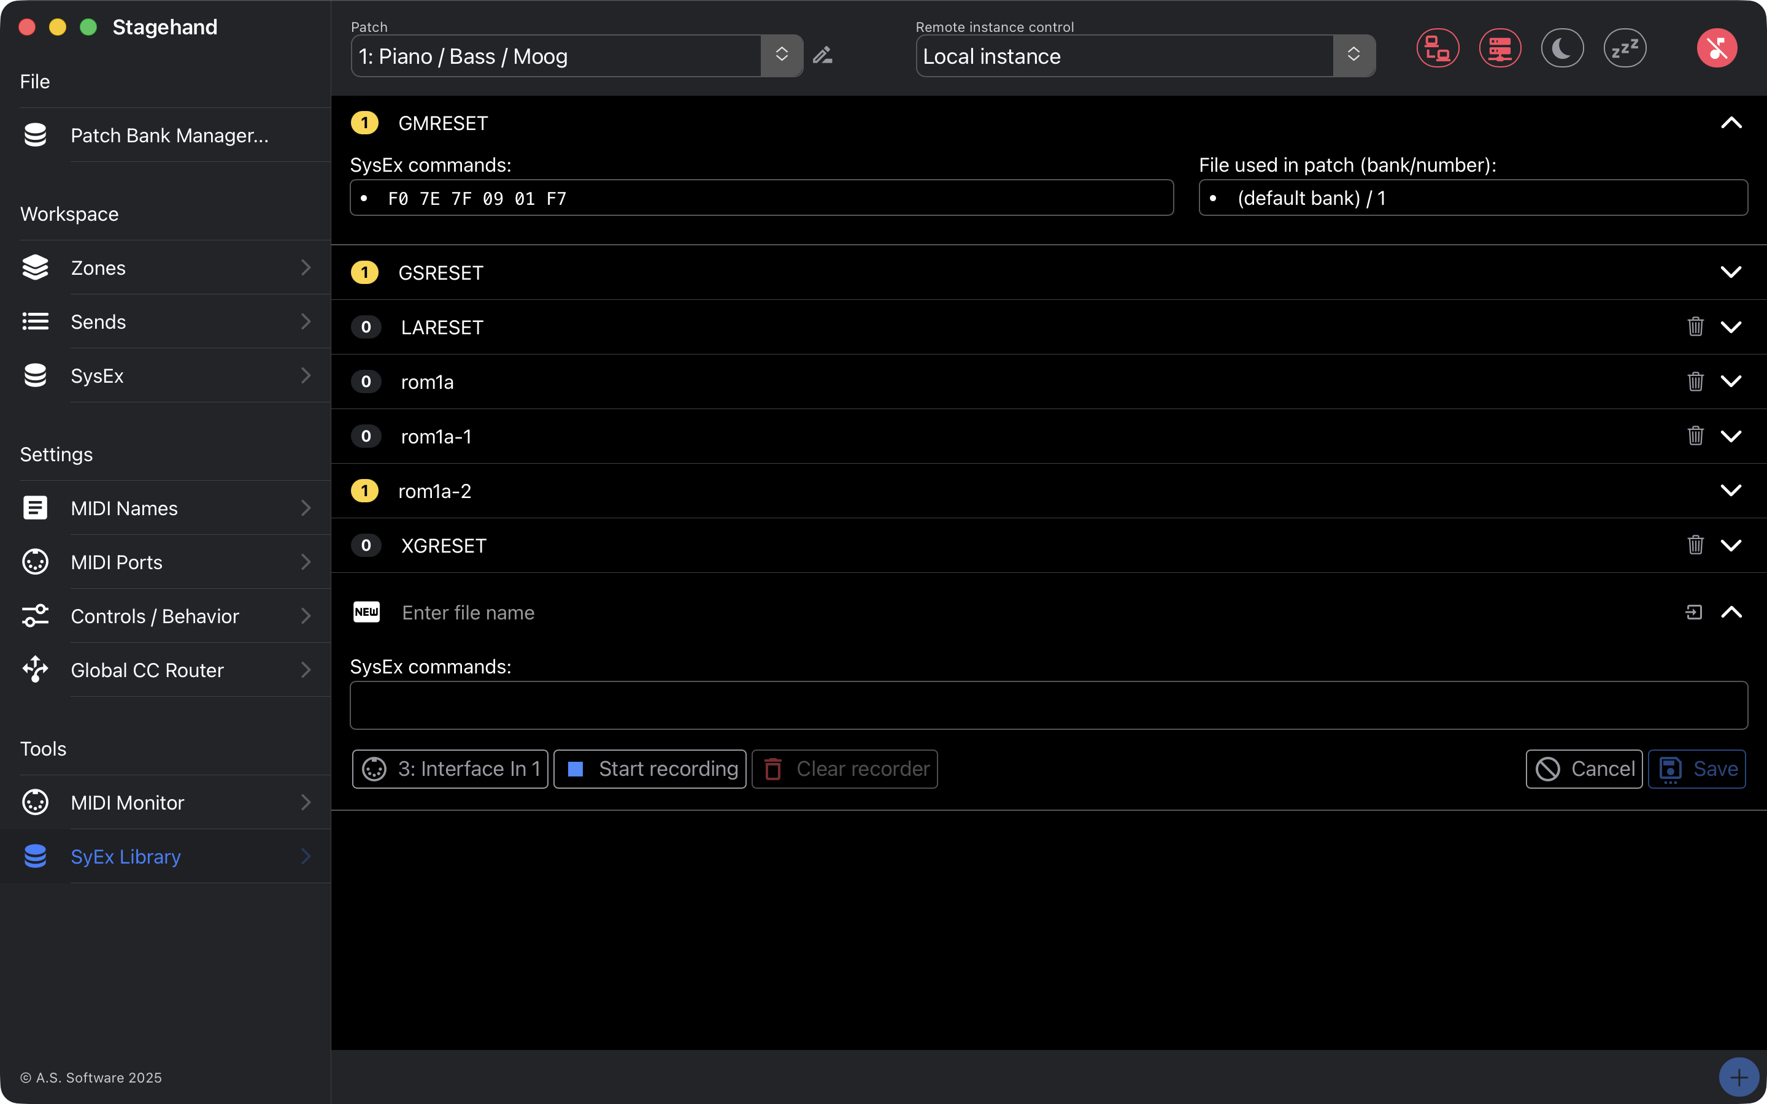Open the MIDI Names settings
The height and width of the screenshot is (1104, 1767).
tap(166, 507)
